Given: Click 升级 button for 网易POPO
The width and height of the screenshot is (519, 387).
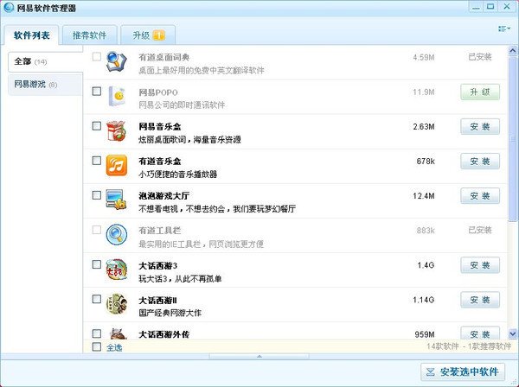Looking at the screenshot, I should point(480,92).
